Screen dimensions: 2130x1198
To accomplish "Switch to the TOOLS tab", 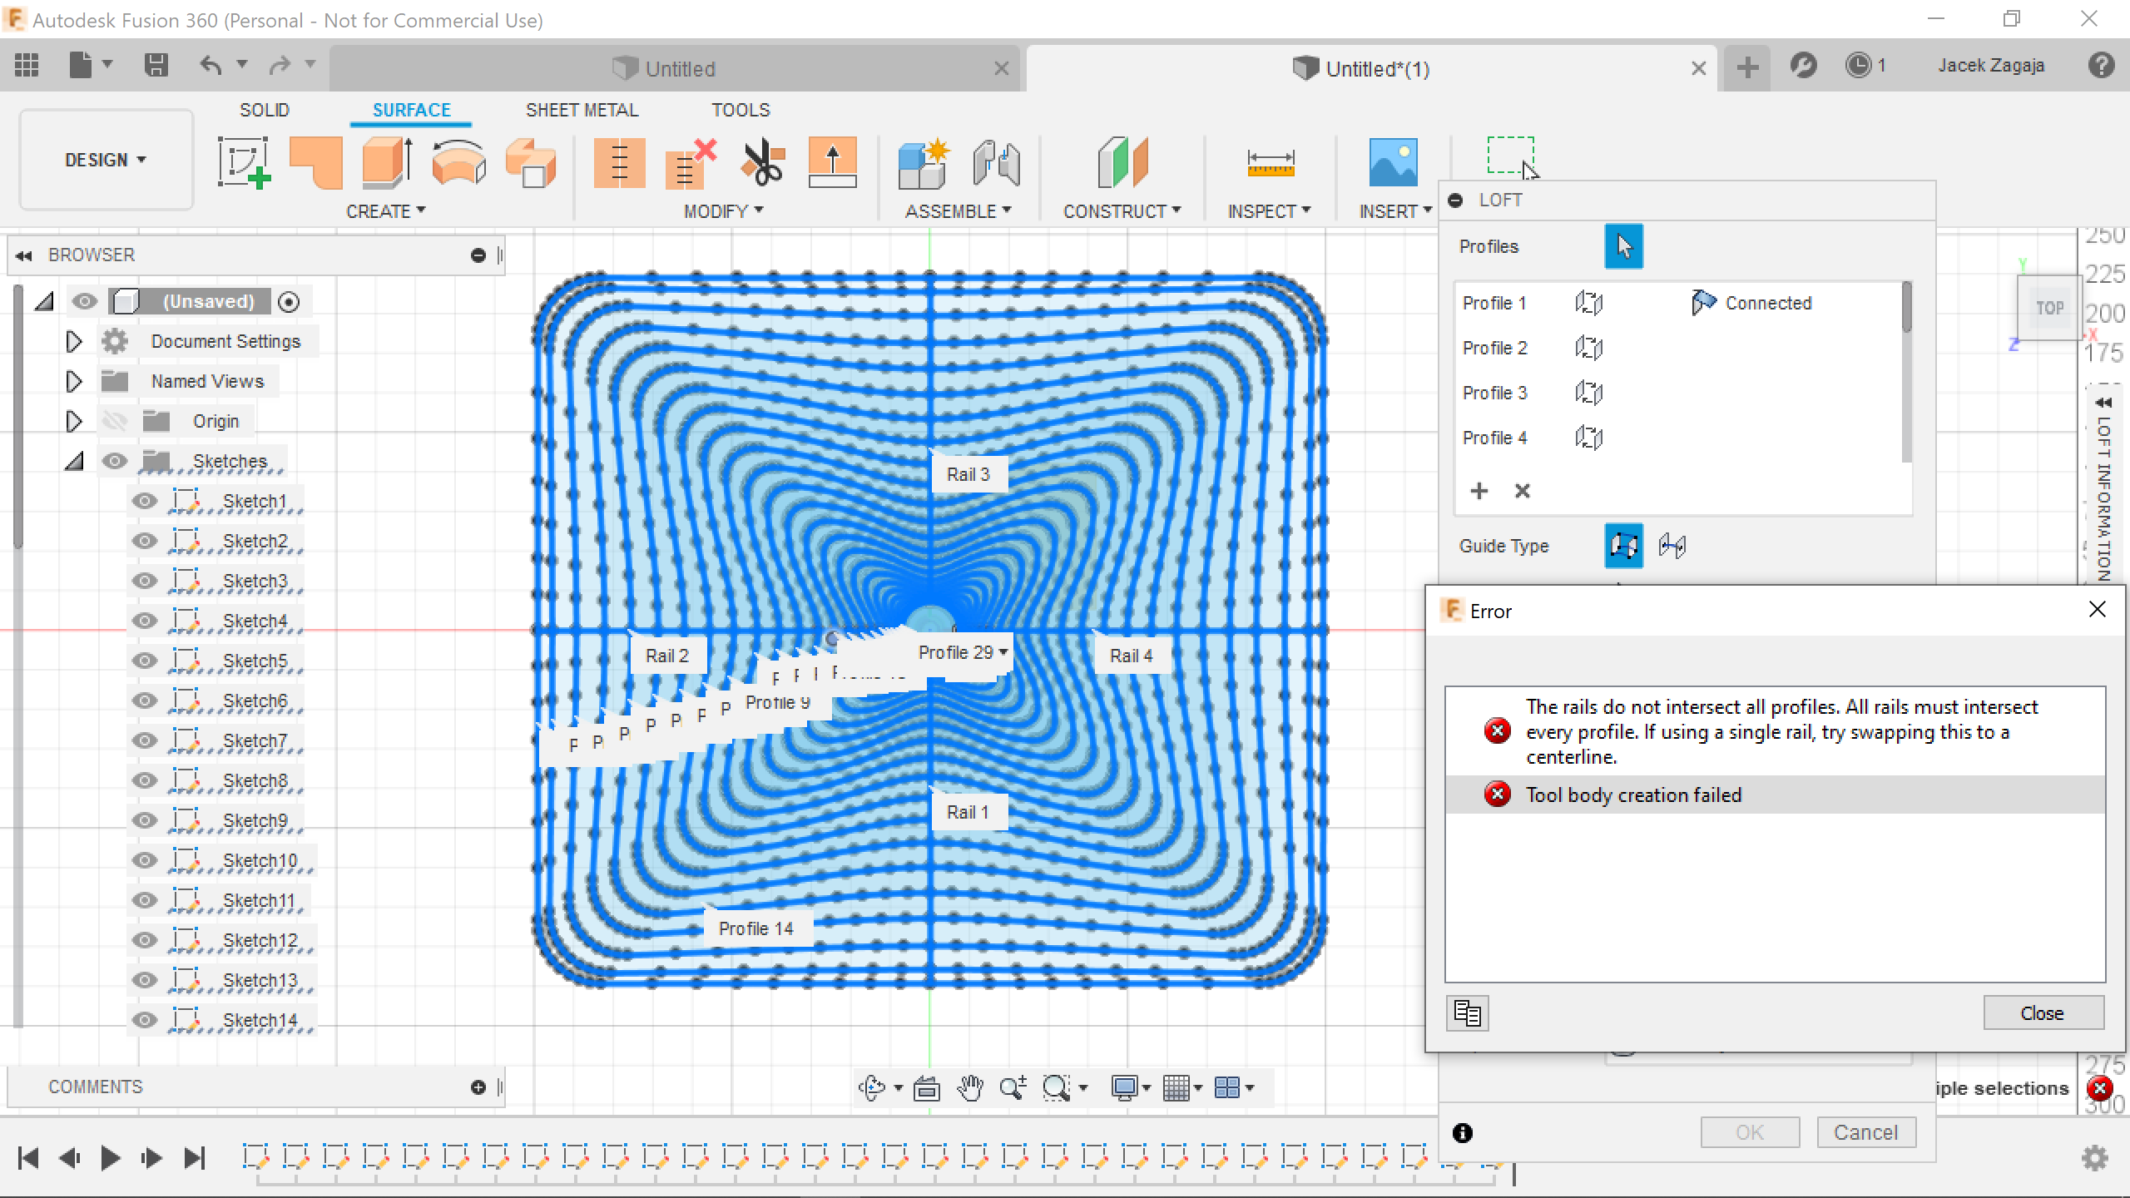I will (x=741, y=110).
